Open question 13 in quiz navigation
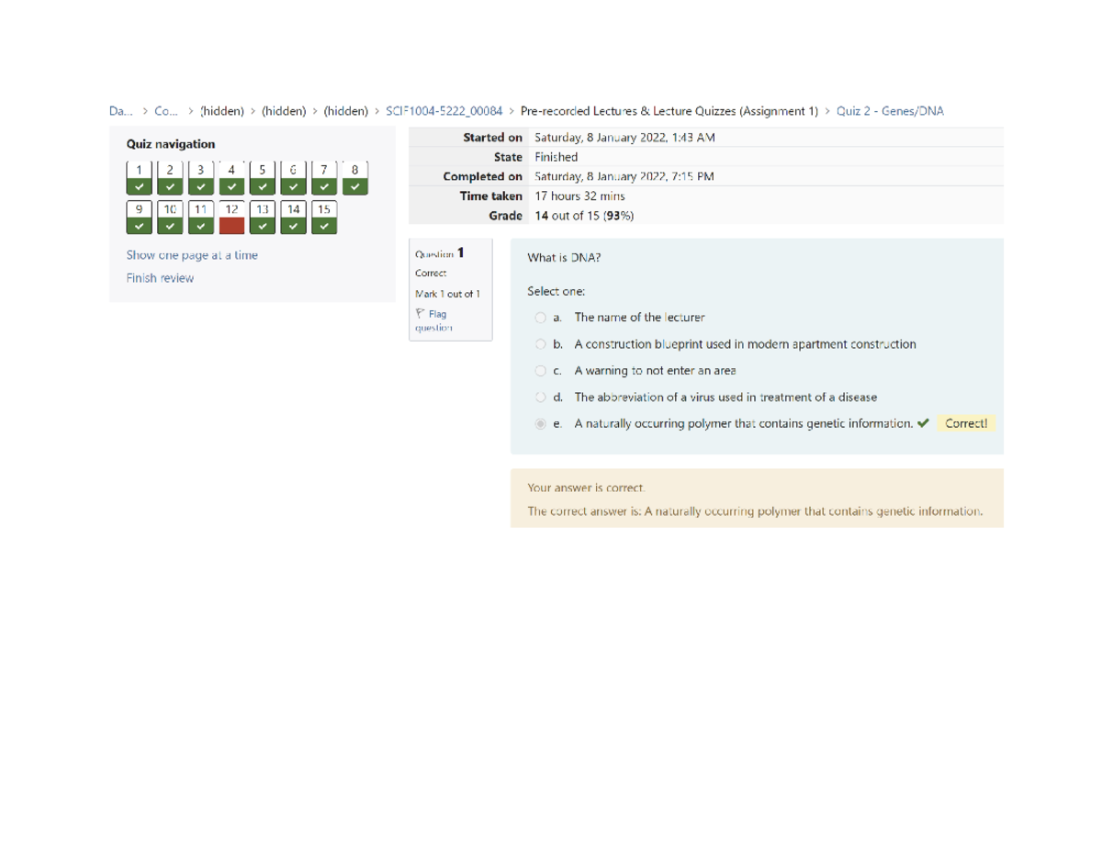 click(x=262, y=218)
